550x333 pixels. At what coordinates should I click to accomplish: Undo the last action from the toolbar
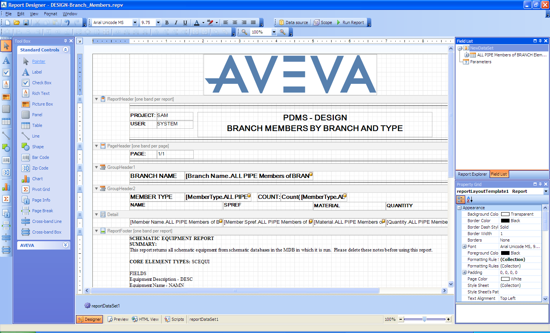(x=67, y=22)
